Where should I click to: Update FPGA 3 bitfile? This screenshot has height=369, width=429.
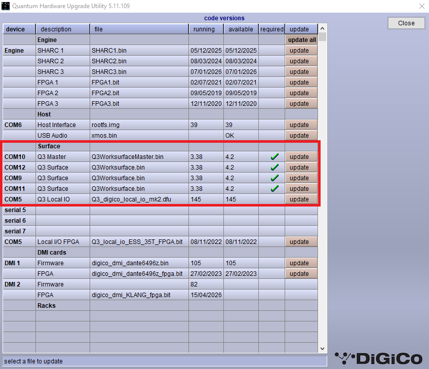[301, 104]
